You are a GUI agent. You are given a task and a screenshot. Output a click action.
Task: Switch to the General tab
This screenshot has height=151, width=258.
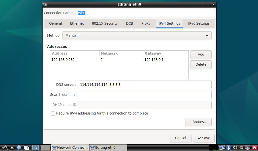pos(55,23)
